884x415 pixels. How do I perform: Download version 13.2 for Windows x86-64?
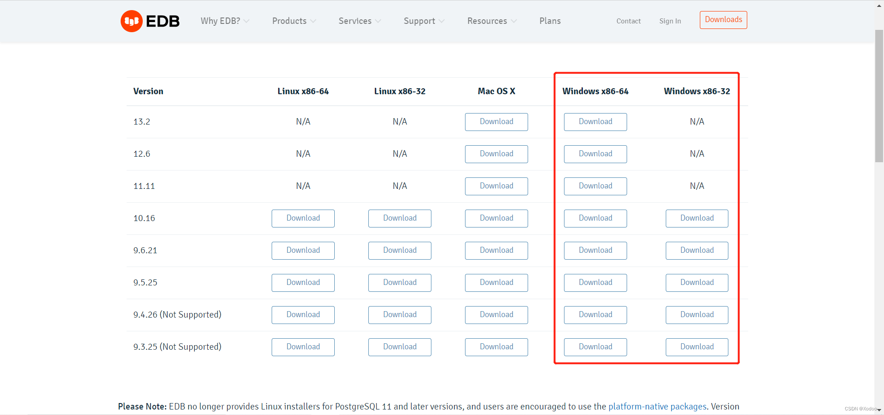tap(595, 122)
